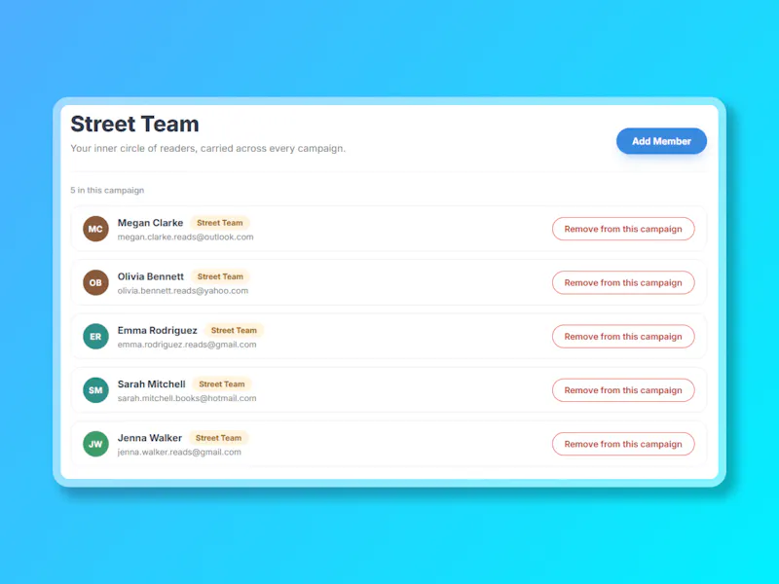Select the name Megan Clarke
This screenshot has height=584, width=779.
(x=150, y=223)
